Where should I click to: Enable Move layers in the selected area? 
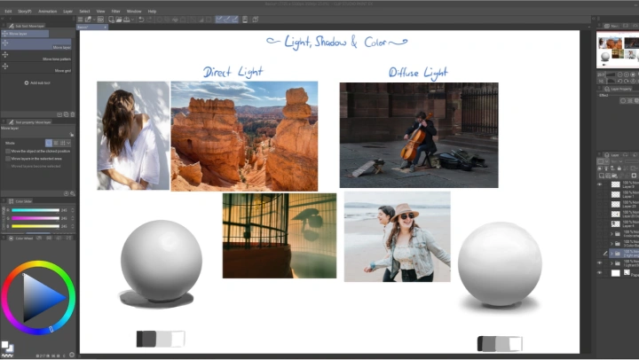coord(8,159)
